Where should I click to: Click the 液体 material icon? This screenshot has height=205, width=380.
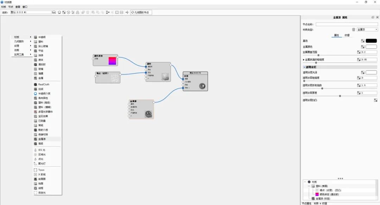[36, 60]
